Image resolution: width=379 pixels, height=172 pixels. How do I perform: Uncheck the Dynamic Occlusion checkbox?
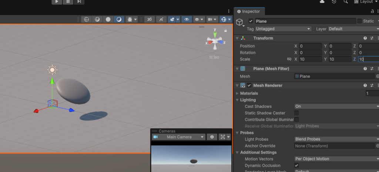click(296, 165)
